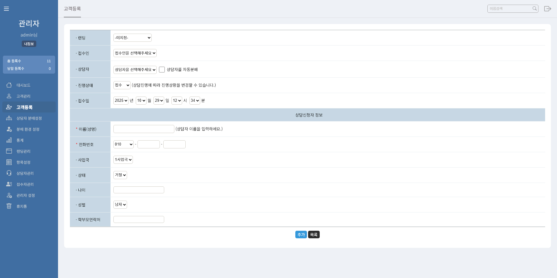
Task: Click the 항목설정 list icon
Action: (9, 162)
